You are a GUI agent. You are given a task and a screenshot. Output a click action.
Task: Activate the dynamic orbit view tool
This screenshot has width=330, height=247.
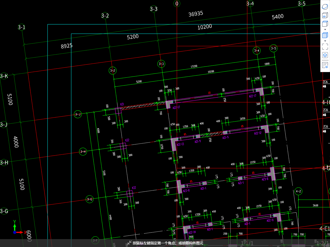[x=325, y=6]
